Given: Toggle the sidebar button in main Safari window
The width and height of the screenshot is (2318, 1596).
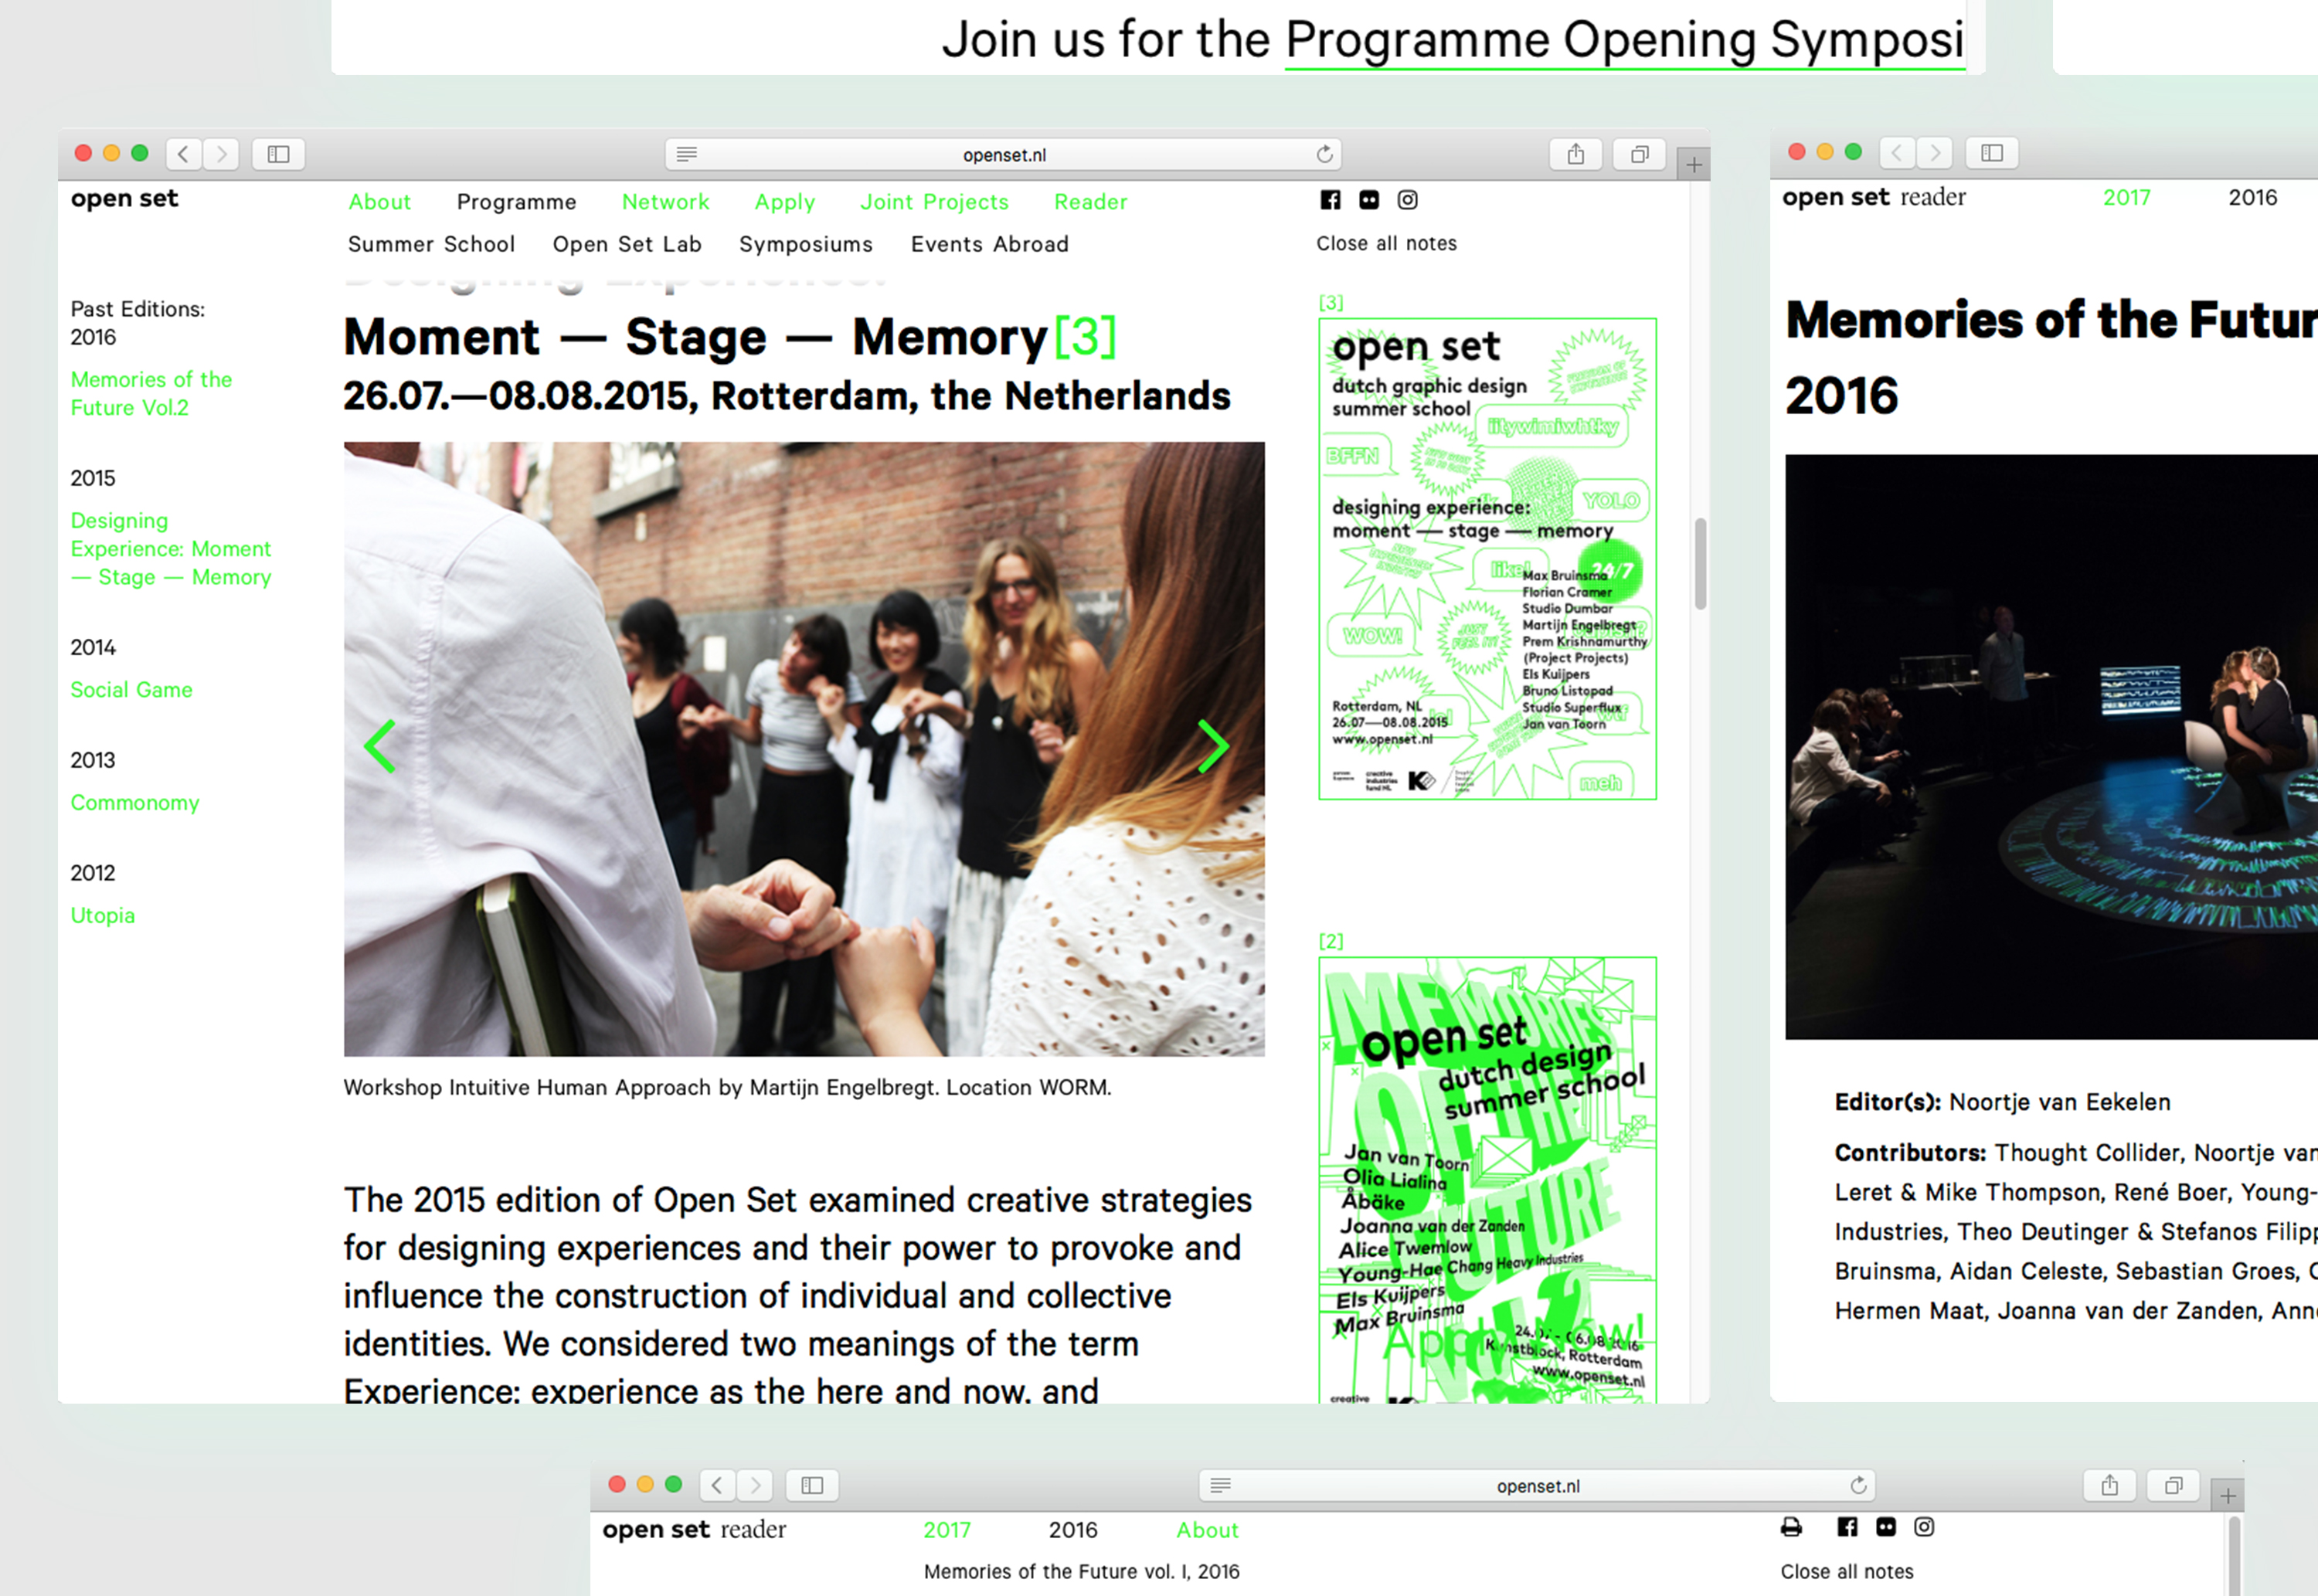Looking at the screenshot, I should 278,154.
